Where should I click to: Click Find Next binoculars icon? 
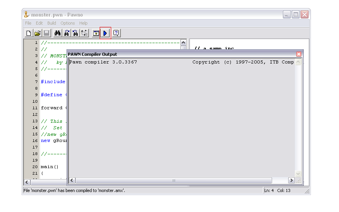(x=67, y=33)
